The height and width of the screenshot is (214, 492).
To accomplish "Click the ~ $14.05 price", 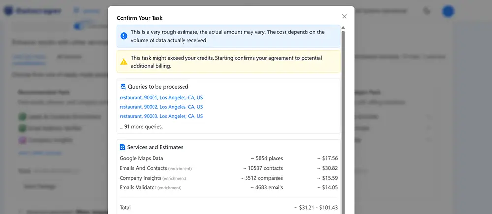I will [327, 187].
